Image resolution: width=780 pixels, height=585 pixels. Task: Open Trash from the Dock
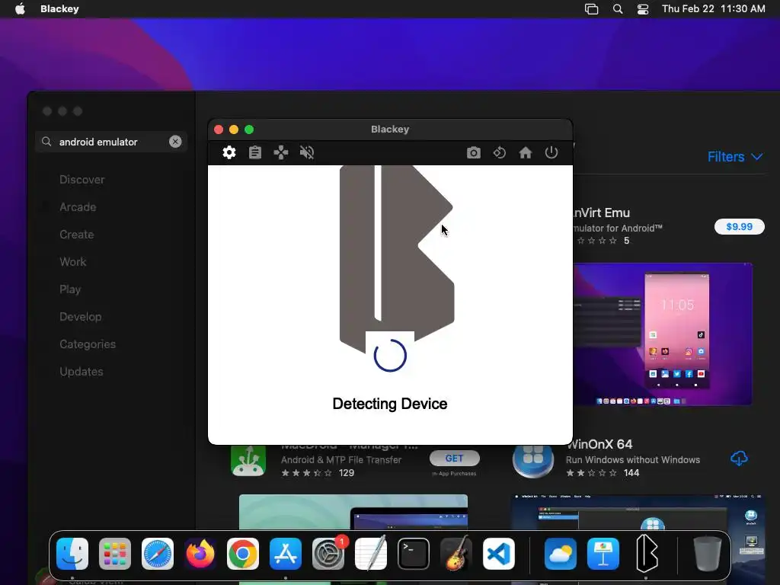click(708, 554)
